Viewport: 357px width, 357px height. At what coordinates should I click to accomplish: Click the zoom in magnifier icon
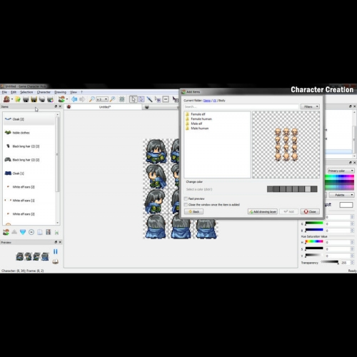[x=112, y=99]
